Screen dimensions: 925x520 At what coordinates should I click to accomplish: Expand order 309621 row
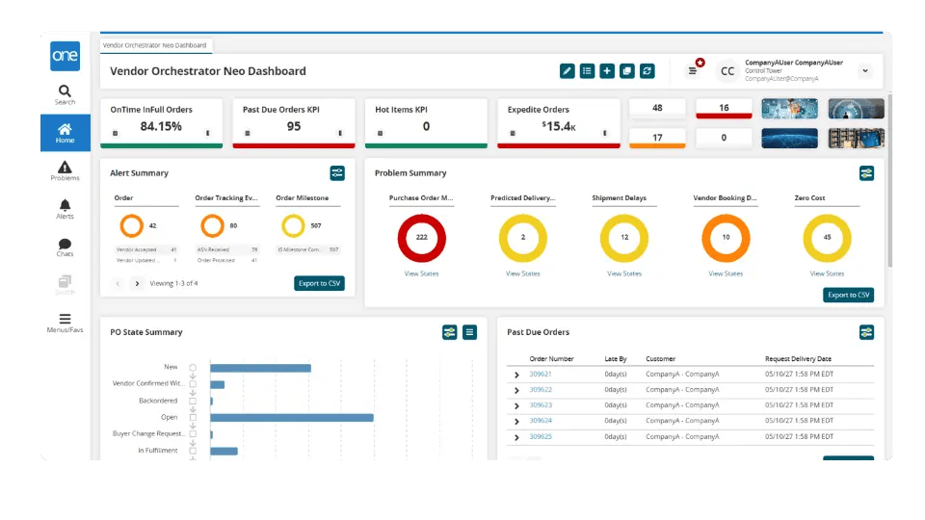tap(516, 375)
